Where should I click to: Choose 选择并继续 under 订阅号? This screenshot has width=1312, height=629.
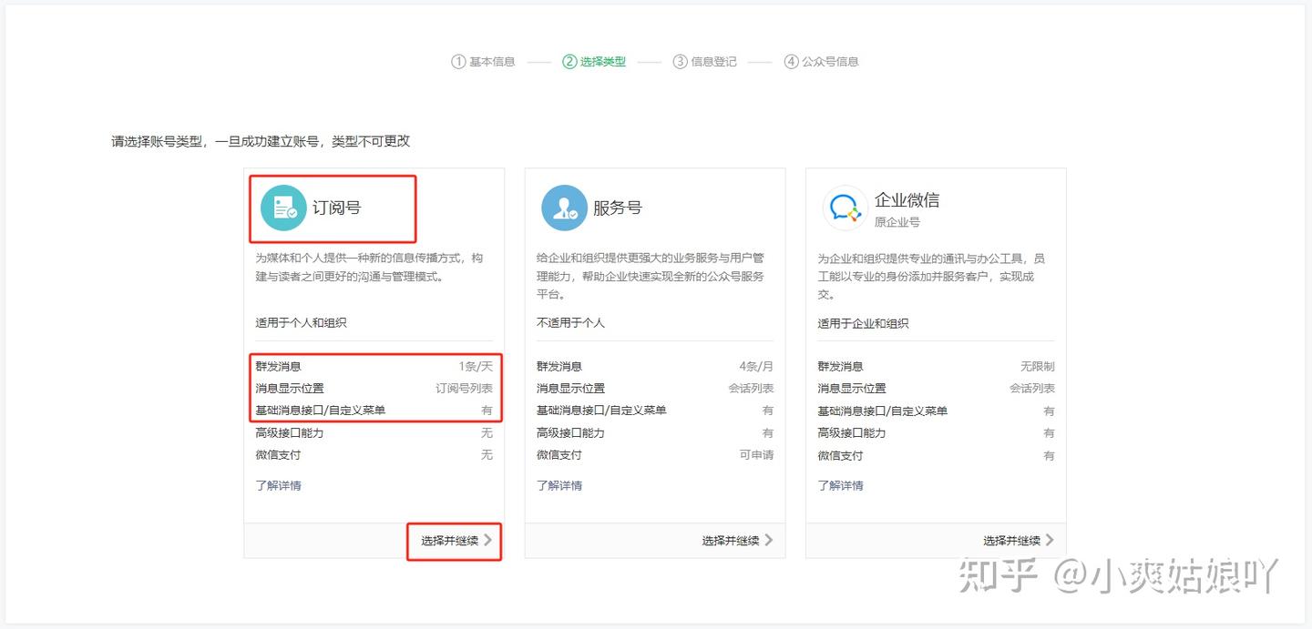pos(449,541)
